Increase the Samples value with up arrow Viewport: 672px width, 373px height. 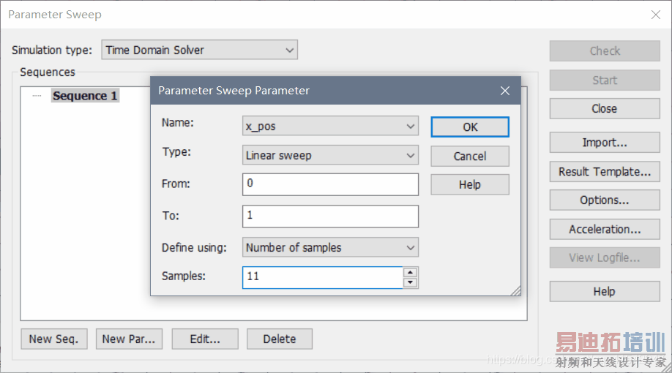[410, 272]
